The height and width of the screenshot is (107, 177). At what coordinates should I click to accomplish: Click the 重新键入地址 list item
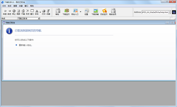pyautogui.click(x=25, y=45)
